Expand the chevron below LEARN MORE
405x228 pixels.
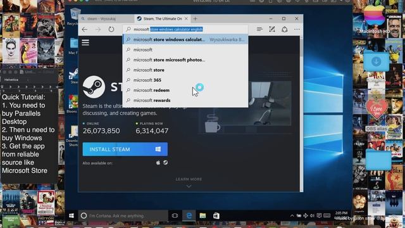pos(189,186)
